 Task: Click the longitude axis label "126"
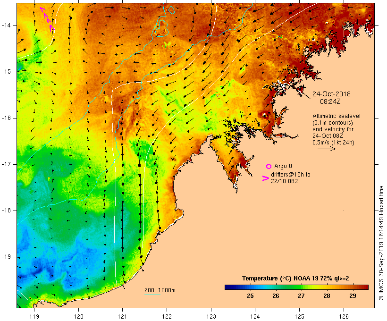[x=344, y=316]
